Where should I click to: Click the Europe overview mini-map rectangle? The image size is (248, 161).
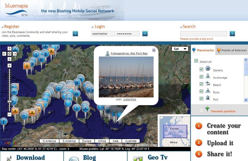[175, 132]
